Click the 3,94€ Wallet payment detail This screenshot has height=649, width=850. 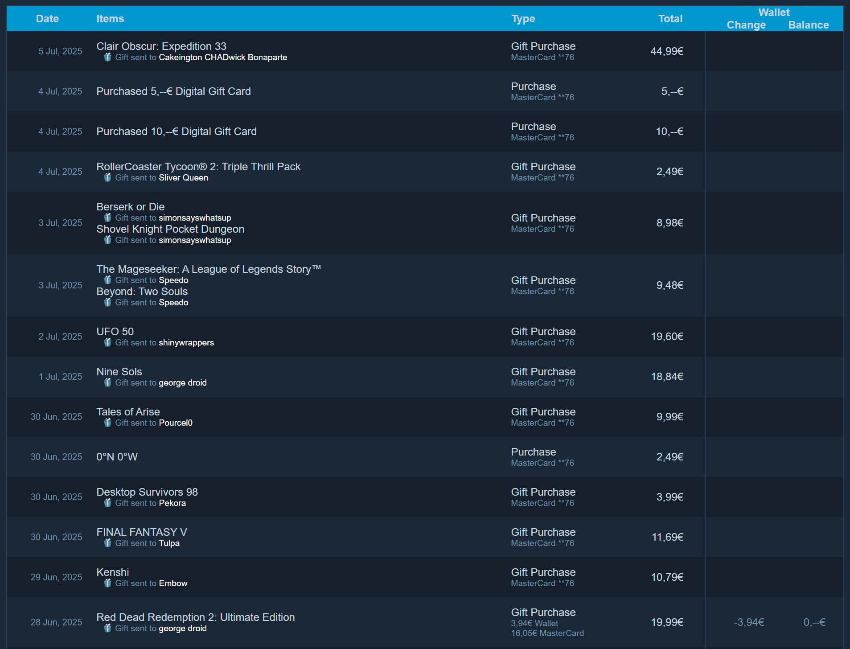(x=534, y=624)
